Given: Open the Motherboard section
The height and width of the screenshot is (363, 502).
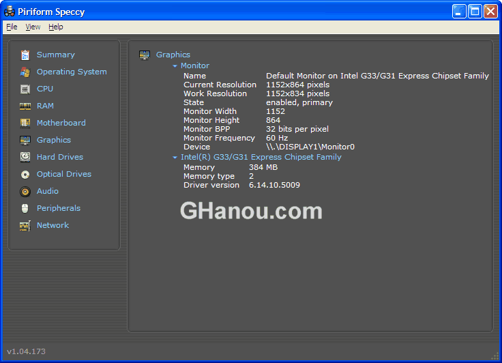Looking at the screenshot, I should [x=61, y=123].
